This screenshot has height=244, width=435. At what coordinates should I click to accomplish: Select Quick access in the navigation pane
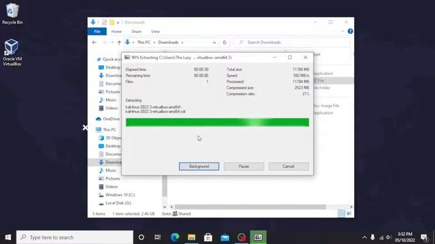[x=109, y=59]
